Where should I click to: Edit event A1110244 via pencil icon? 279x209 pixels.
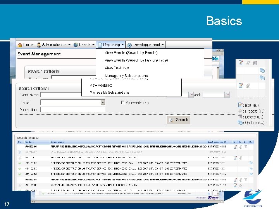pyautogui.click(x=236, y=147)
